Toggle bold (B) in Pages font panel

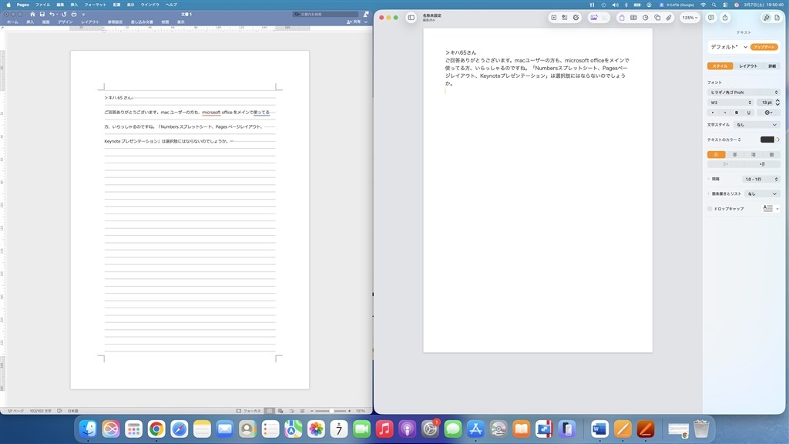click(737, 113)
